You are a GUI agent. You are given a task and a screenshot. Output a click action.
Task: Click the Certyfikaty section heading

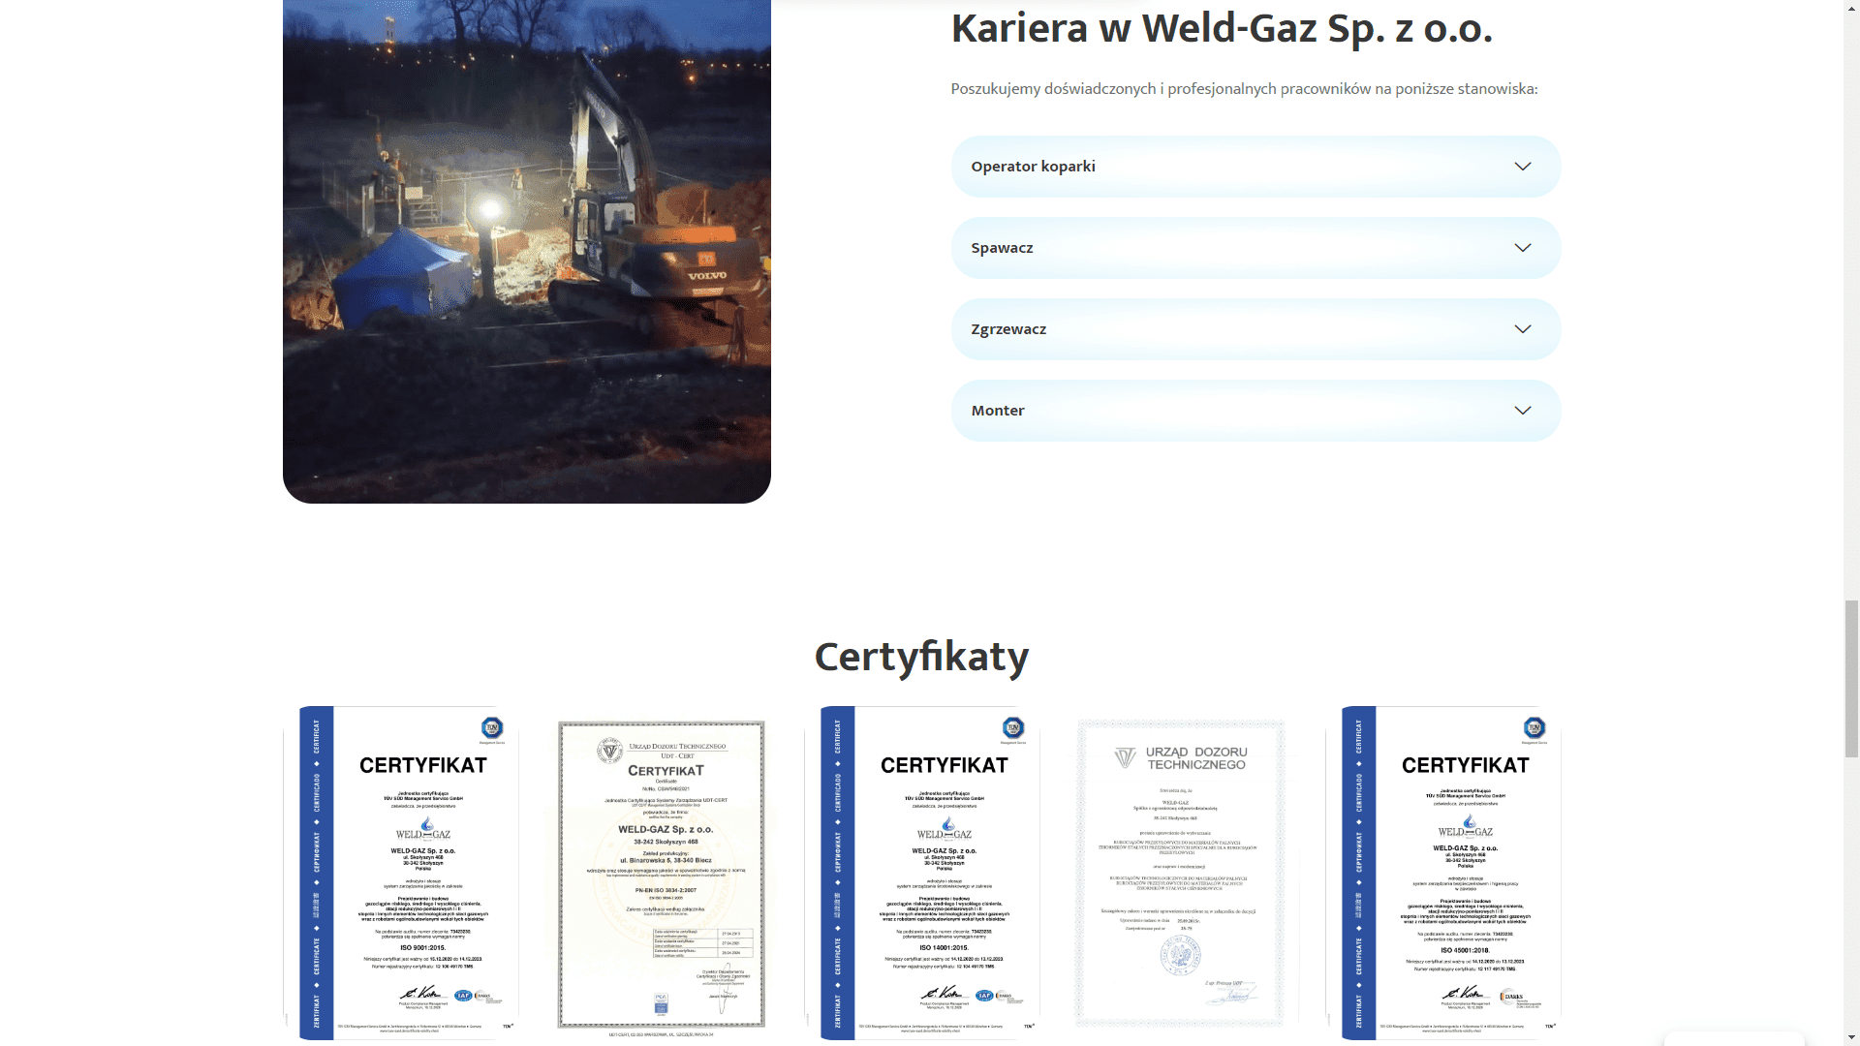tap(921, 657)
